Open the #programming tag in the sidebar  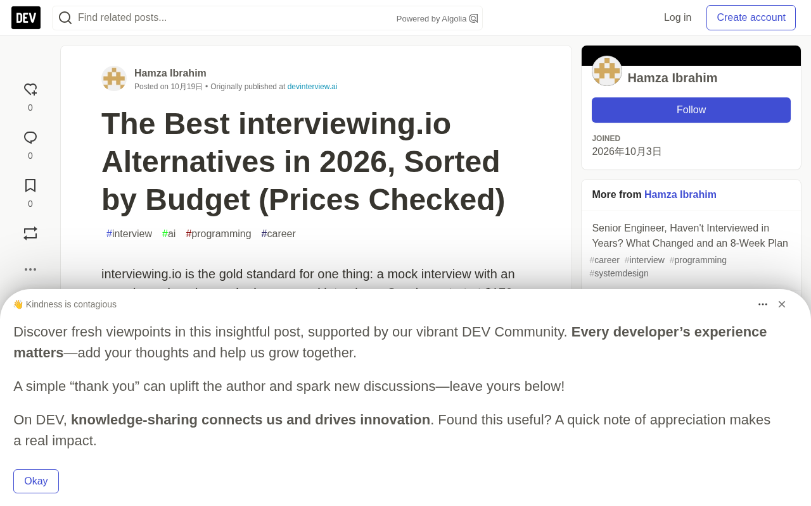coord(698,260)
